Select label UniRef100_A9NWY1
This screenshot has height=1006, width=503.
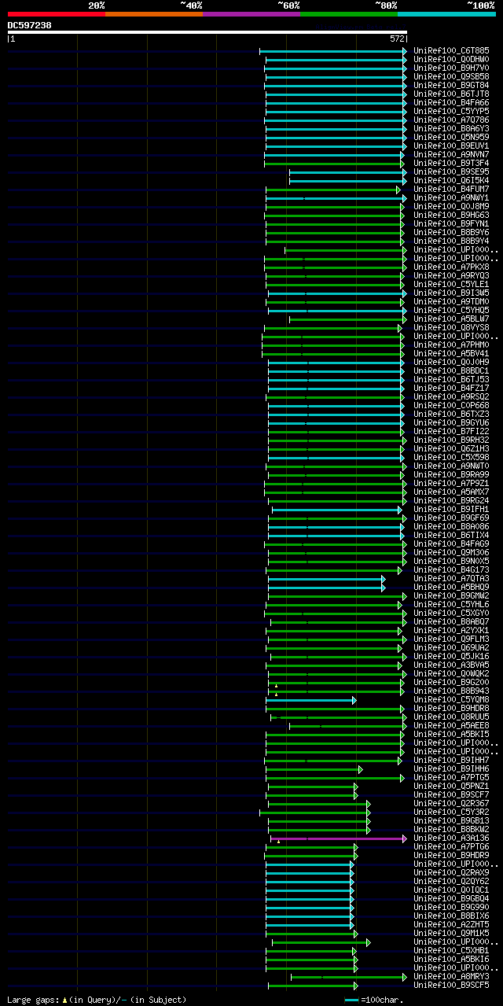pos(453,197)
